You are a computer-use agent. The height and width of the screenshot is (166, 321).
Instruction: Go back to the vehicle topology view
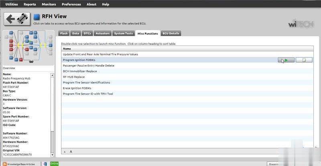[17, 19]
